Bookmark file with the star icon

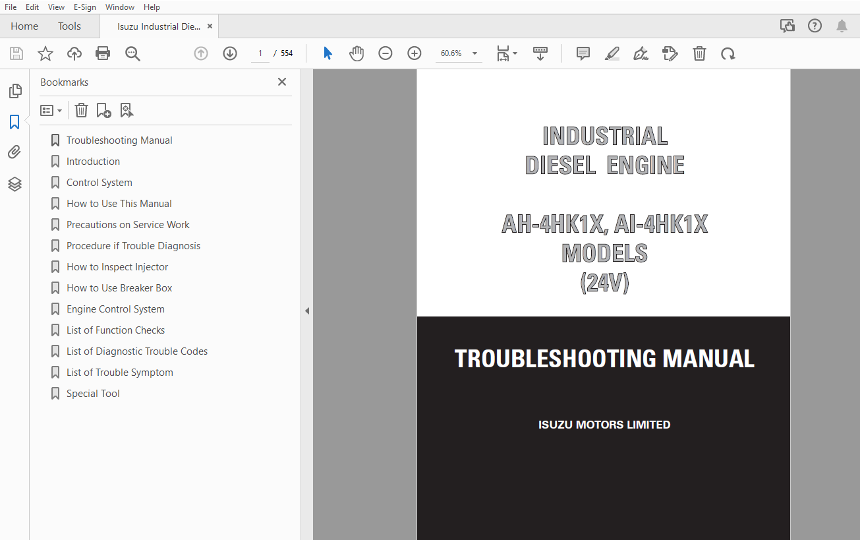point(45,53)
